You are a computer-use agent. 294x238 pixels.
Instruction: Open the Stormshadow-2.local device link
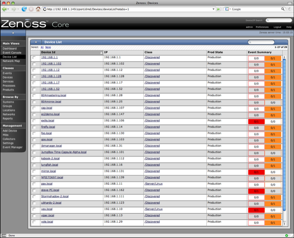click(55, 196)
